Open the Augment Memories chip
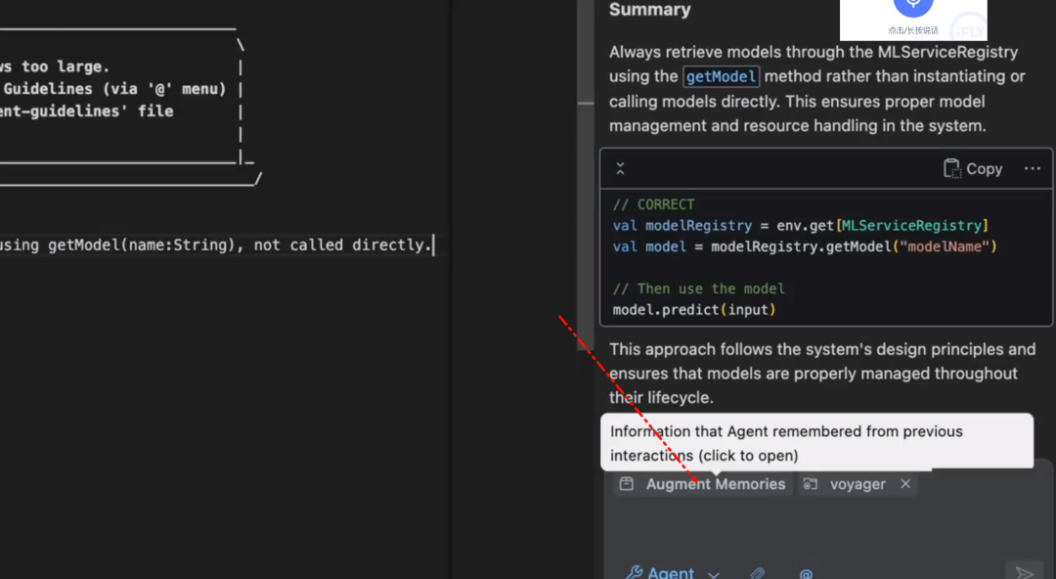The width and height of the screenshot is (1056, 579). coord(704,484)
